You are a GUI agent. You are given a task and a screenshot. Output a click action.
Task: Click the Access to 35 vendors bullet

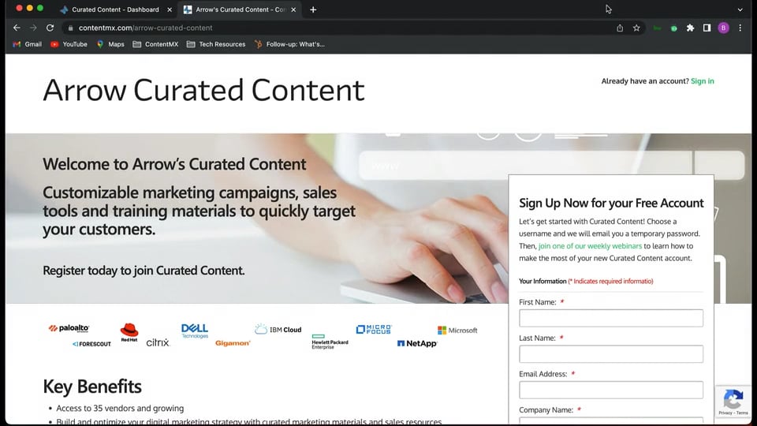click(x=120, y=408)
